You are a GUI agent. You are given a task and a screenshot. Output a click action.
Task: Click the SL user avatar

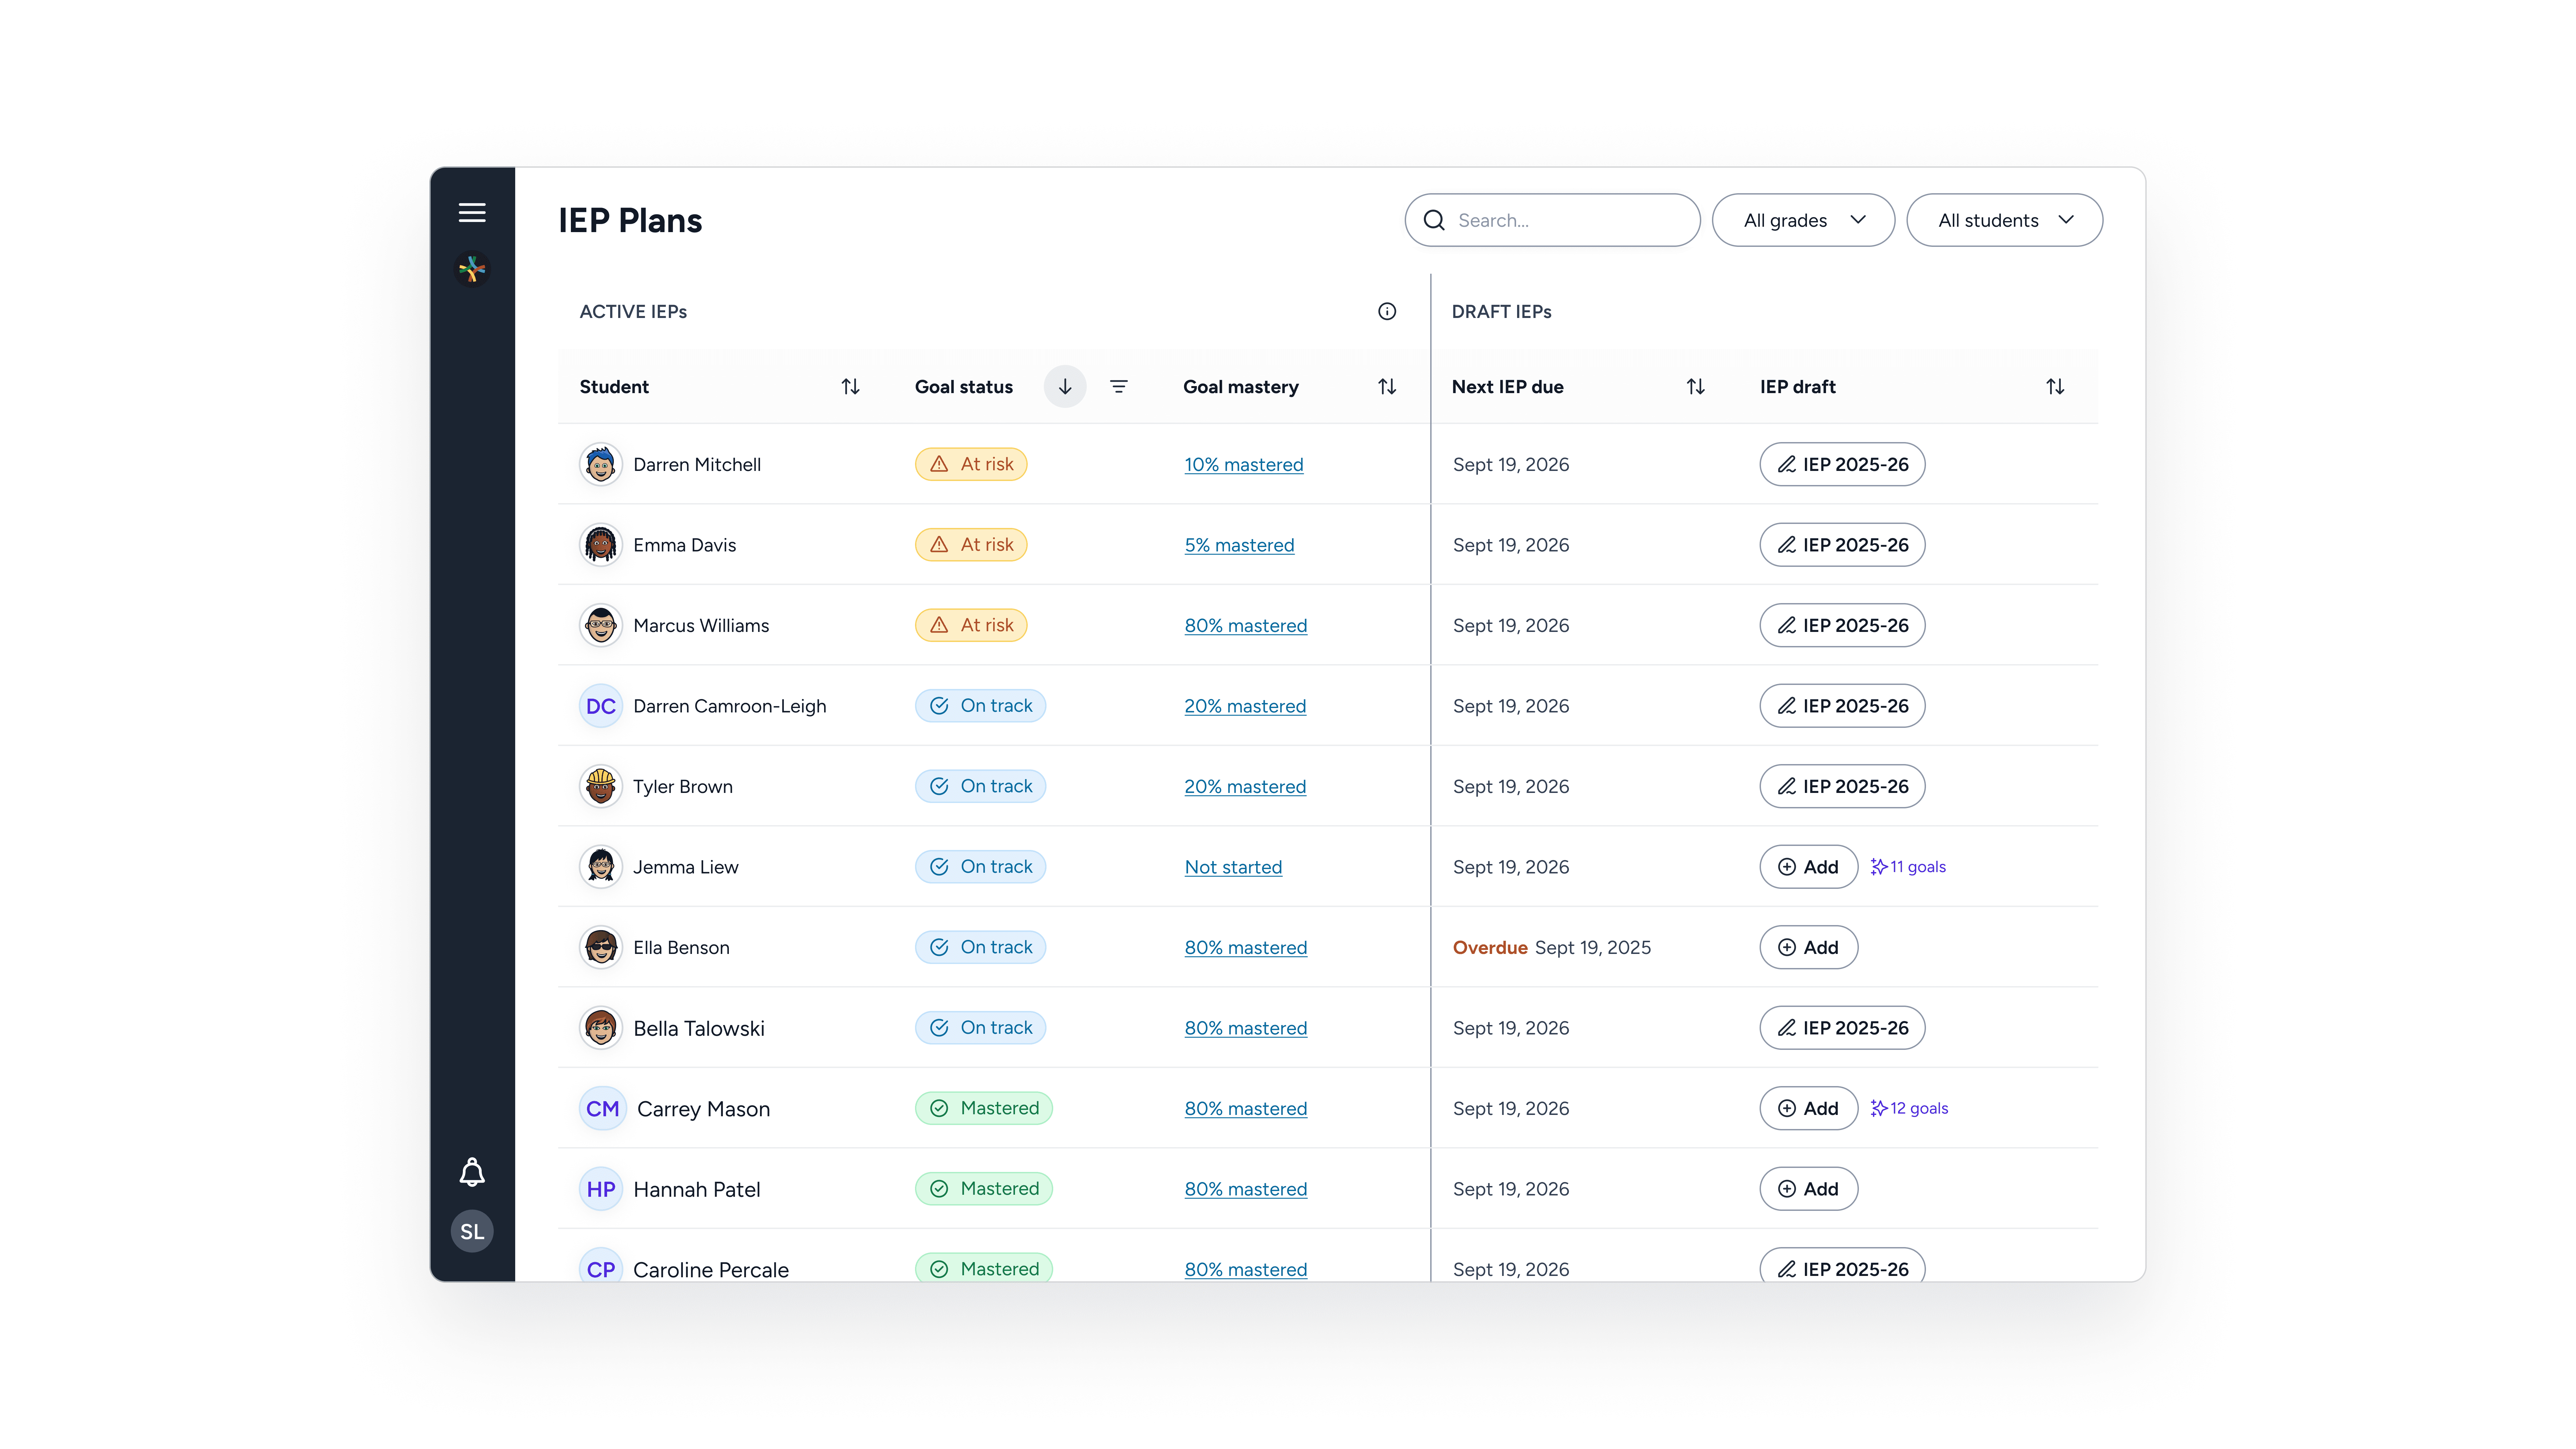472,1231
